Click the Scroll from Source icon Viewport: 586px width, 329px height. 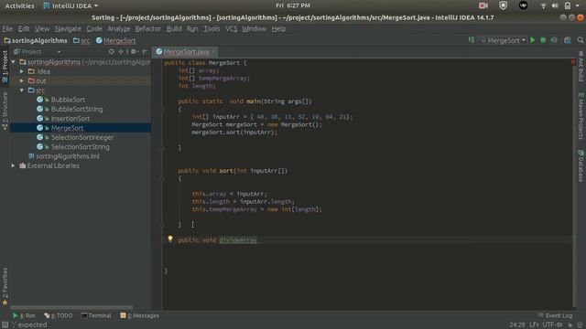112,51
